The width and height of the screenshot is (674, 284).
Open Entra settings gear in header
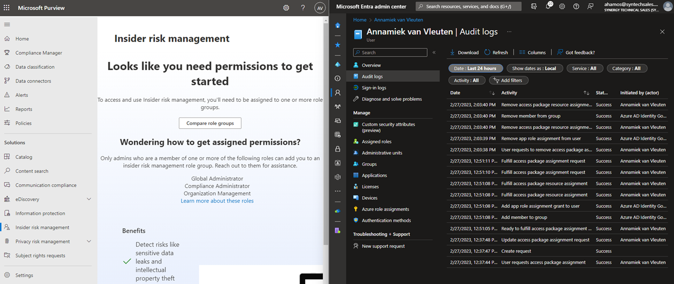click(x=562, y=6)
